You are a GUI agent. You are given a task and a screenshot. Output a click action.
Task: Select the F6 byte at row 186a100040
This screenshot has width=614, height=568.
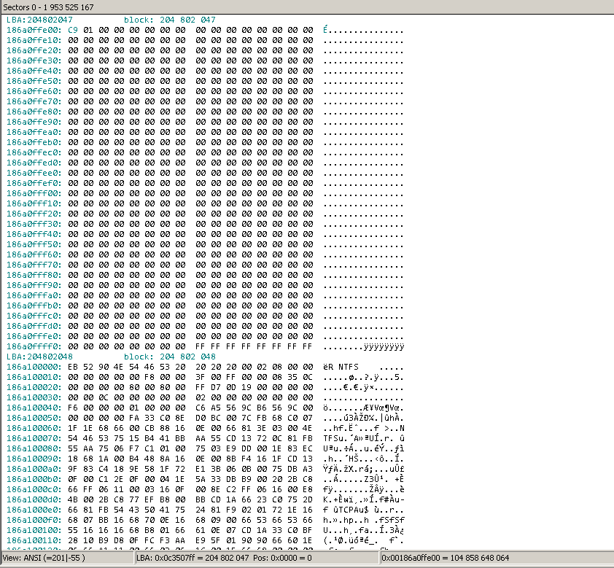tap(73, 408)
